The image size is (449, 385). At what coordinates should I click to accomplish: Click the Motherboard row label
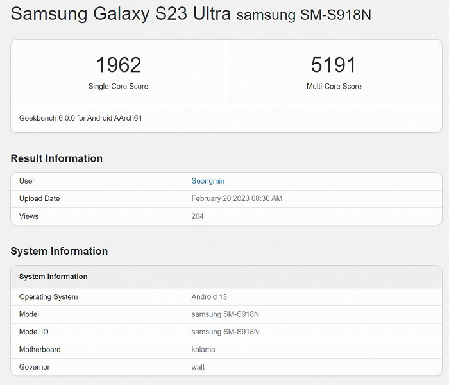click(x=40, y=350)
